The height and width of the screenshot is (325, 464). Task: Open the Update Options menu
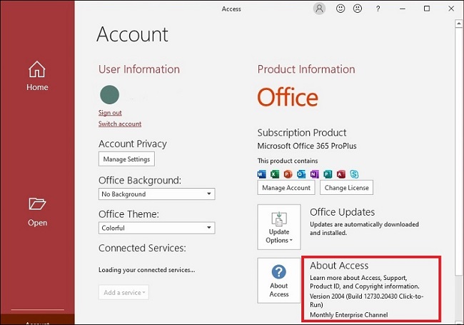[x=279, y=227]
